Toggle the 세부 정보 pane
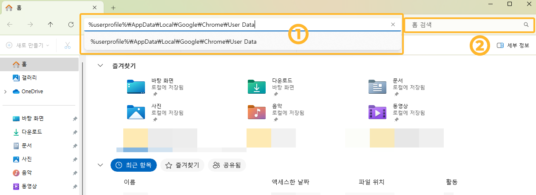This screenshot has height=195, width=536. point(513,45)
